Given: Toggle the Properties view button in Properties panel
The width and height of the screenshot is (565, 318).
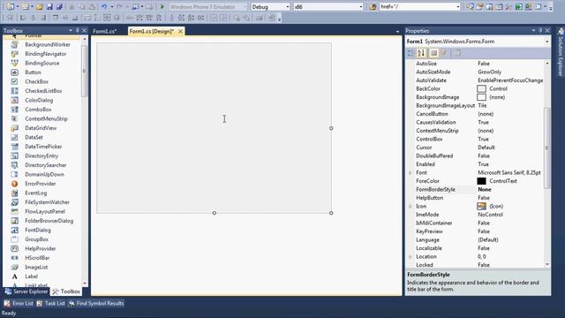Looking at the screenshot, I should coord(433,53).
